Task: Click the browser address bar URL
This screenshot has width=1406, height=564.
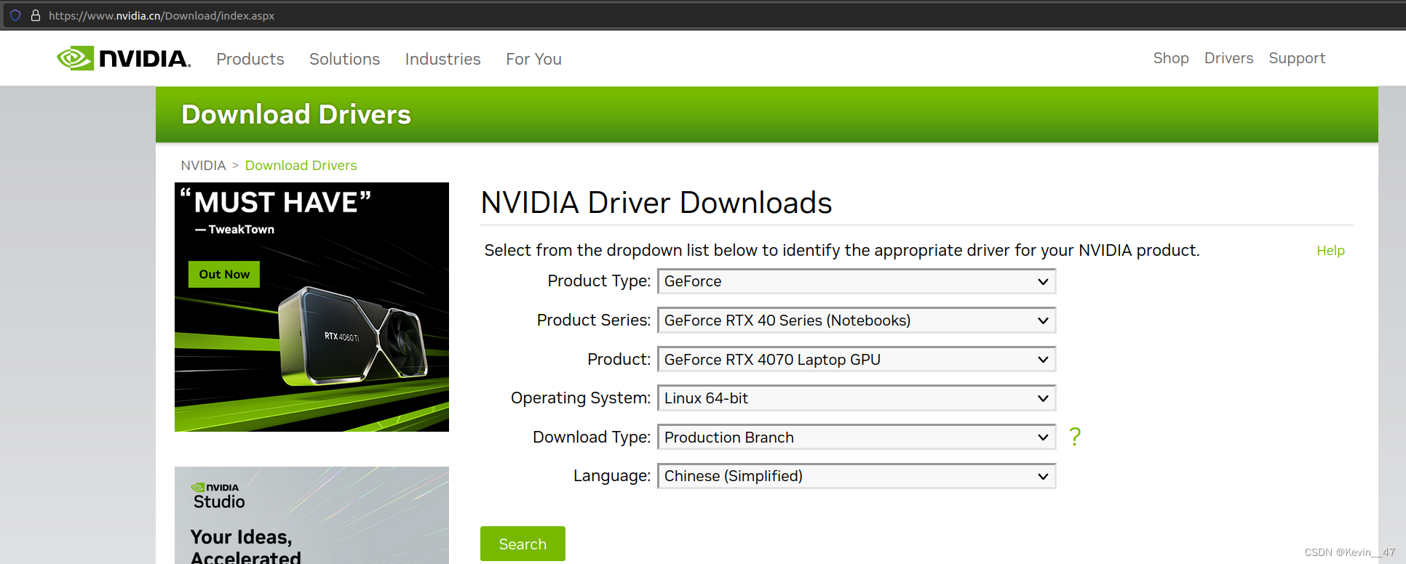Action: point(162,15)
